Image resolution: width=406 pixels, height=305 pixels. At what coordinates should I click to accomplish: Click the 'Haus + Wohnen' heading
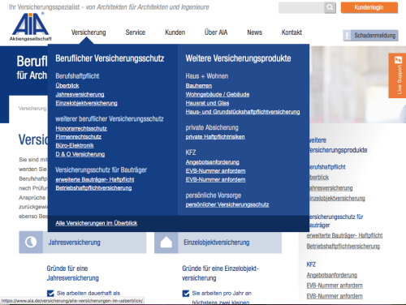(x=207, y=76)
